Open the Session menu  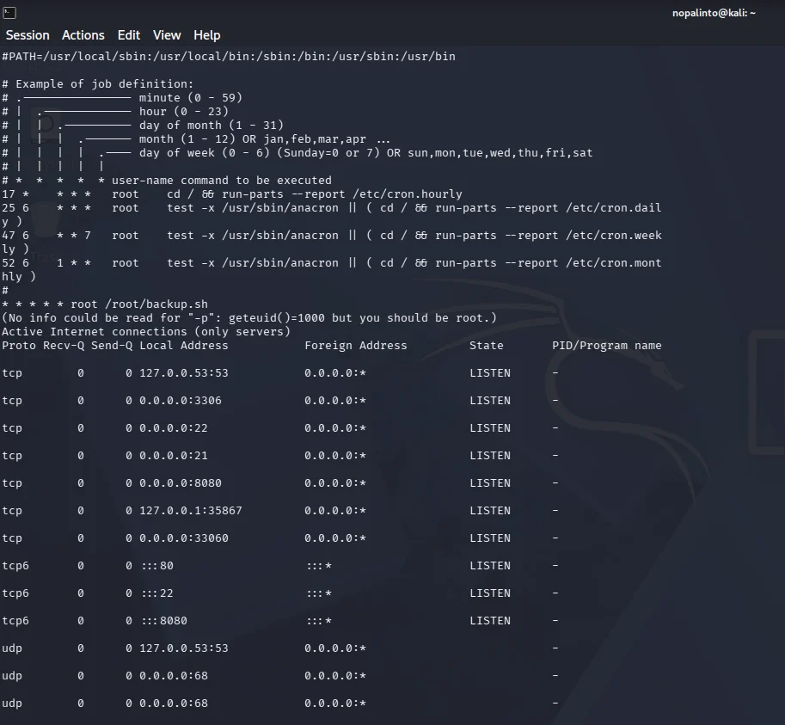click(x=28, y=35)
